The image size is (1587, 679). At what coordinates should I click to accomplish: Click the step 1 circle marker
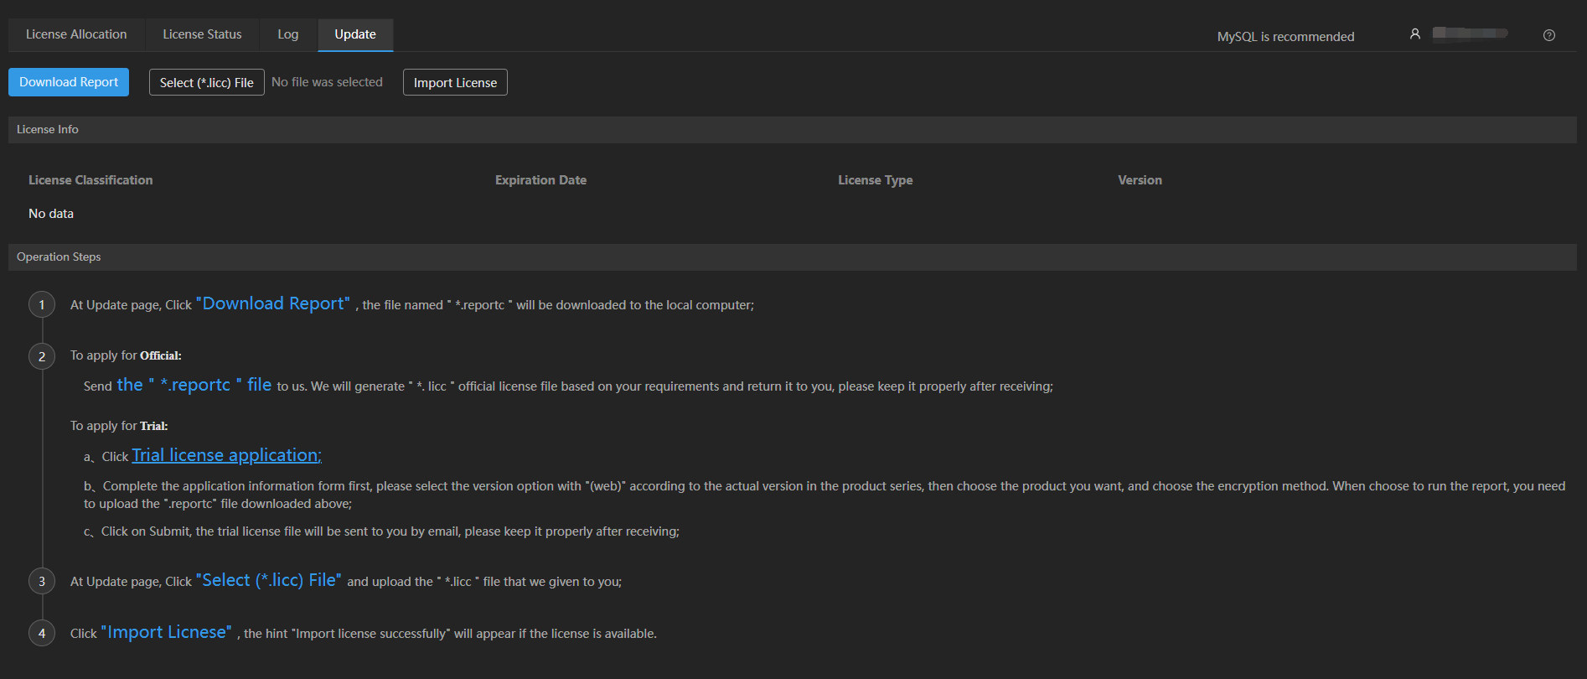pyautogui.click(x=42, y=304)
